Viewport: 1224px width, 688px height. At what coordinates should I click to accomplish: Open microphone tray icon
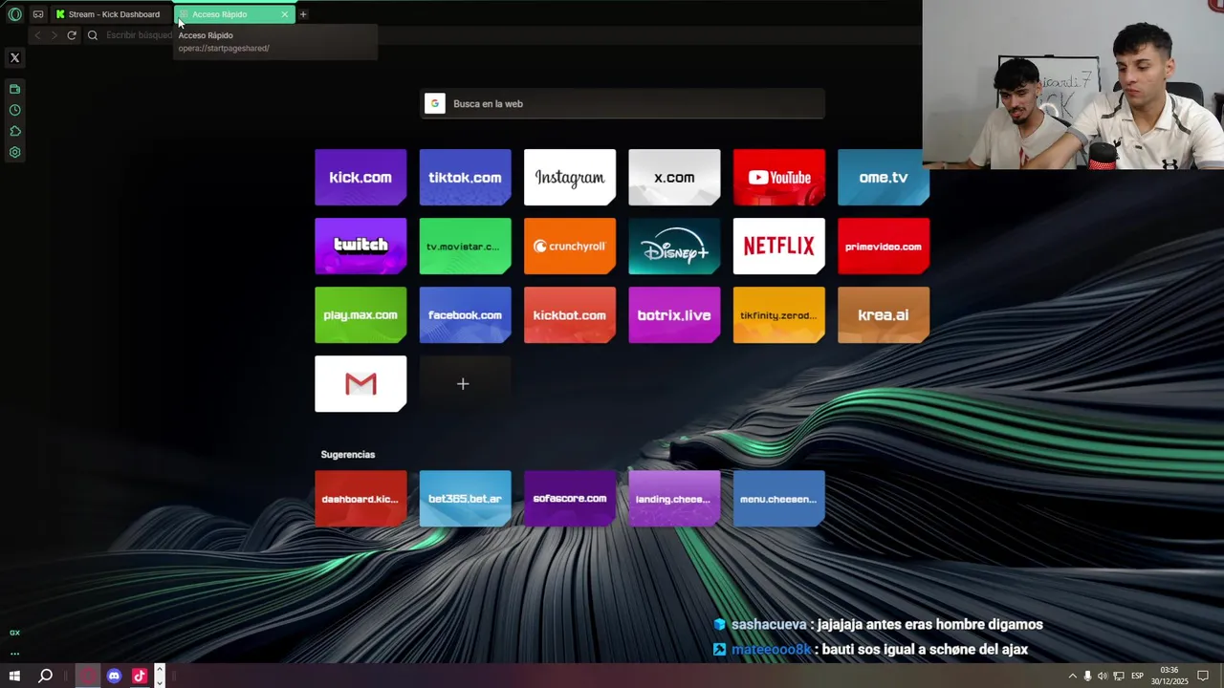(1087, 676)
